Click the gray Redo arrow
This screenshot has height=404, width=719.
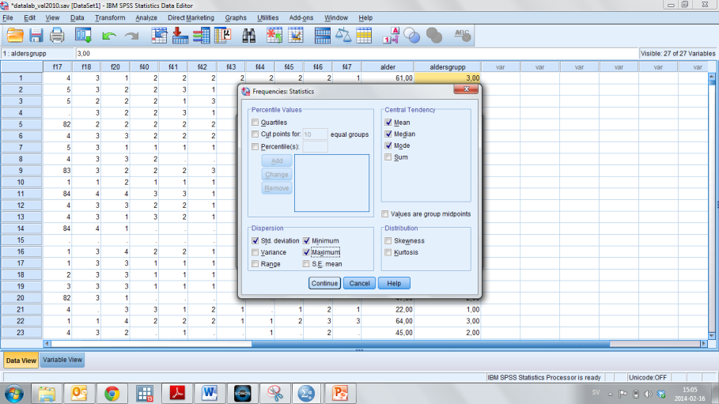131,36
